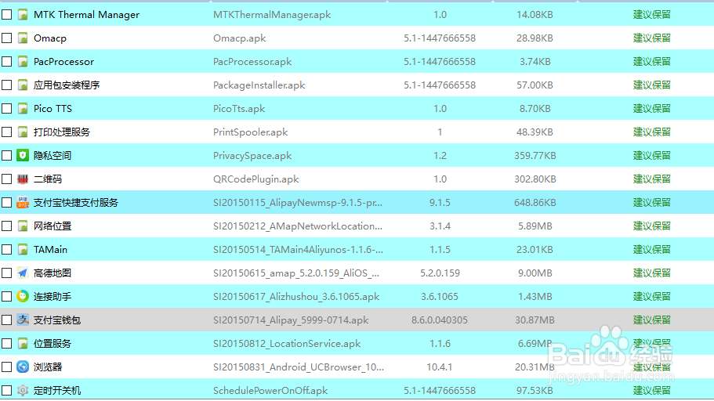Click PacProcessor.apk file name

(252, 61)
